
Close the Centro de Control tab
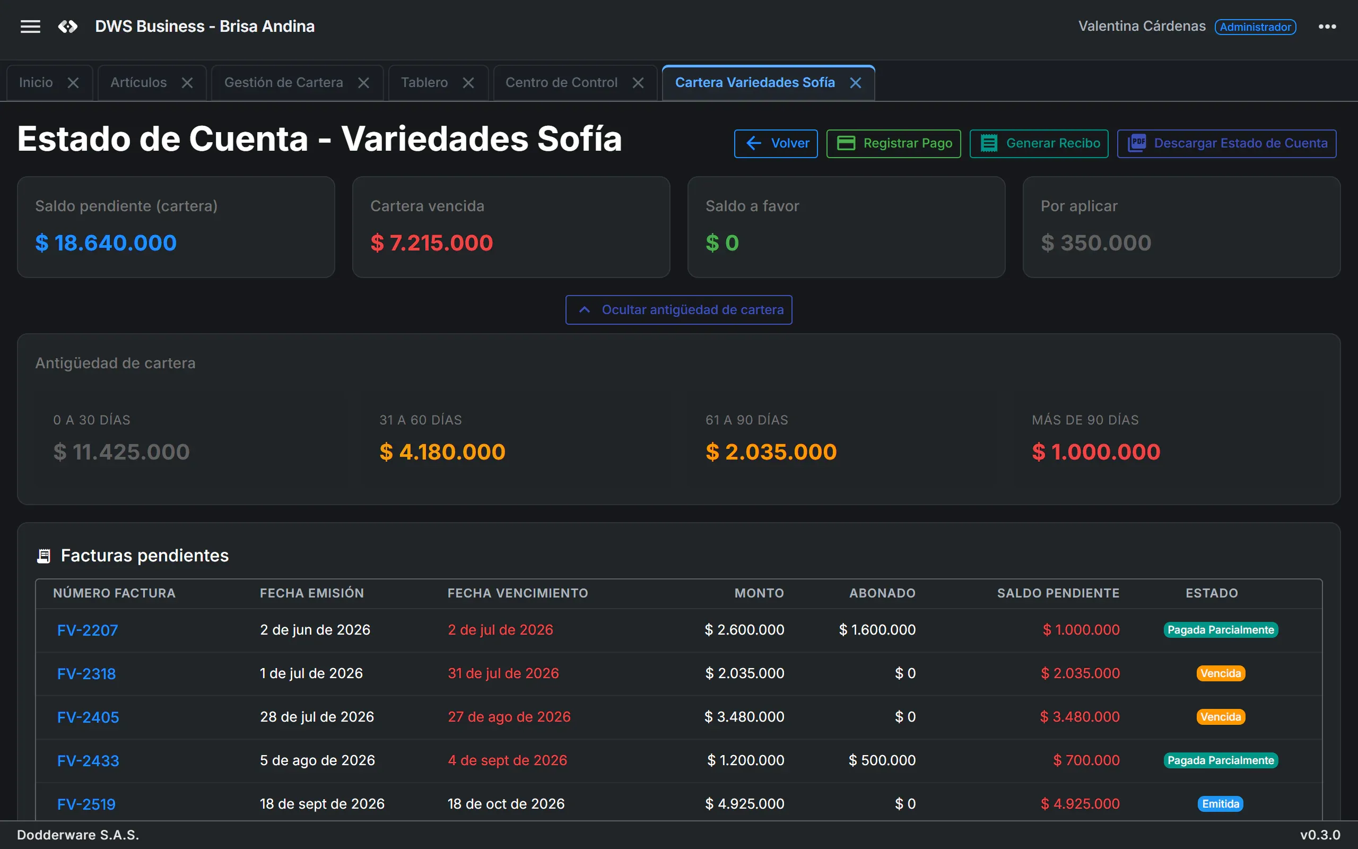[x=638, y=83]
